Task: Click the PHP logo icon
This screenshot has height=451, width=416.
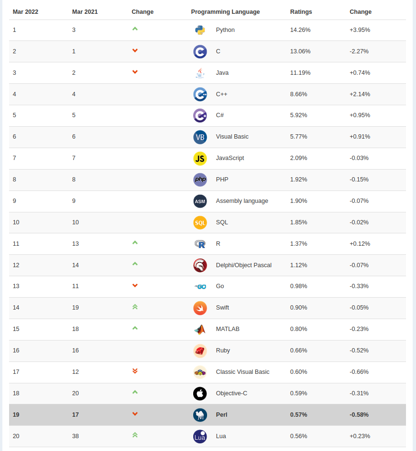Action: coord(200,180)
